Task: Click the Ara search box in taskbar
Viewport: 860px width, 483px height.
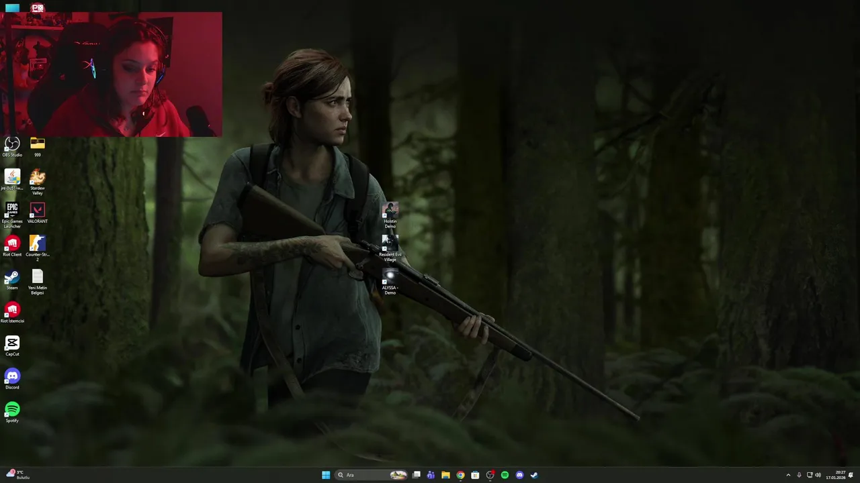Action: tap(372, 475)
